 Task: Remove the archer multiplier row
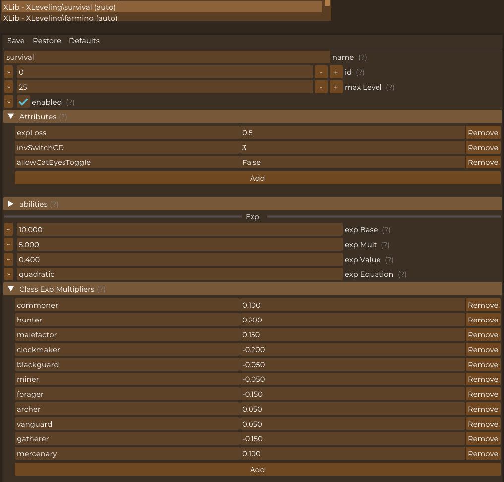(483, 409)
